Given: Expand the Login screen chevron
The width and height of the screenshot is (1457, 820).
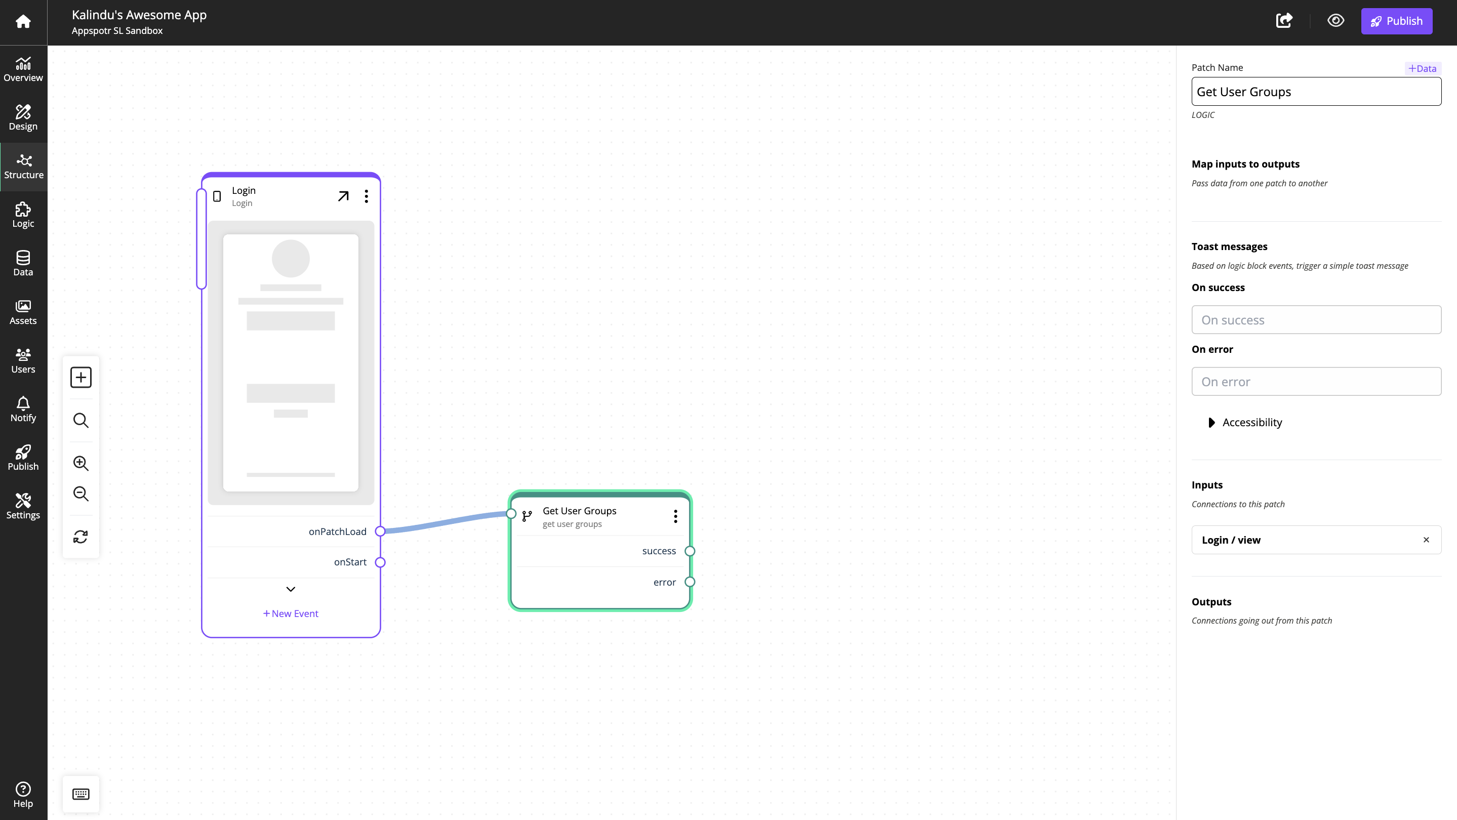Looking at the screenshot, I should click(x=290, y=588).
